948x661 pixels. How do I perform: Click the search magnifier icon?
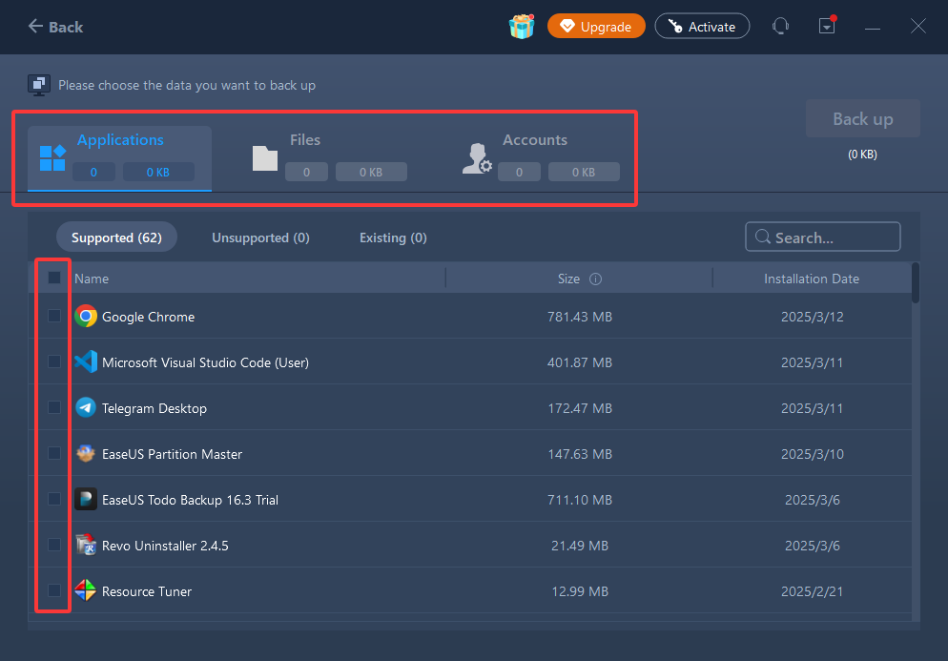coord(763,238)
